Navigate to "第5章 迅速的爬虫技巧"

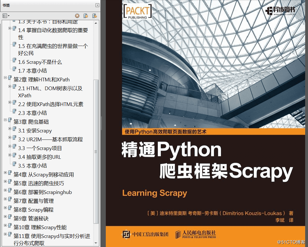pos(40,183)
